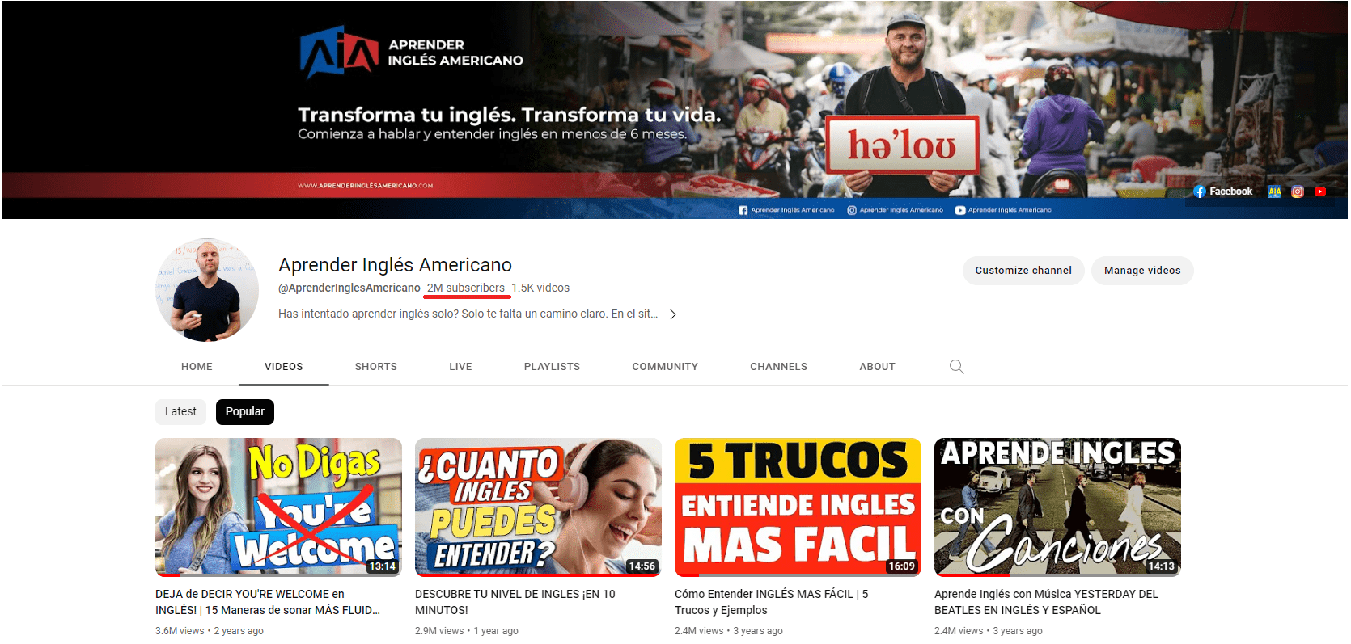Click the Facebook label on the banner
1351x644 pixels.
coord(1230,192)
